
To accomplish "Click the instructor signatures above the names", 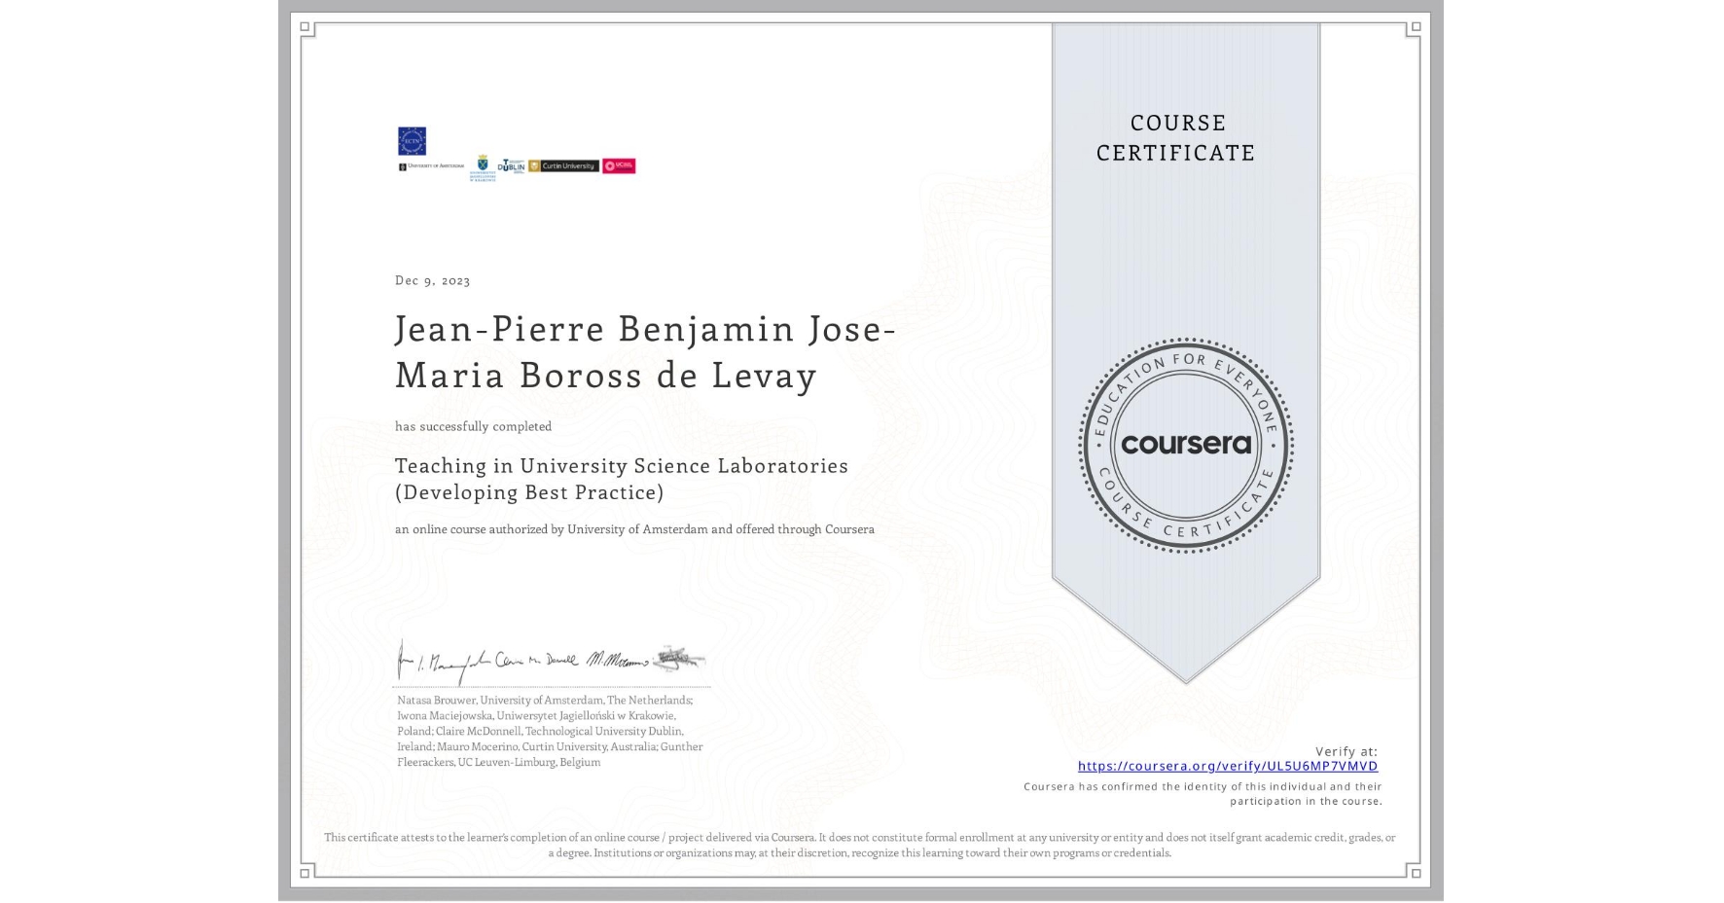I will tap(551, 661).
